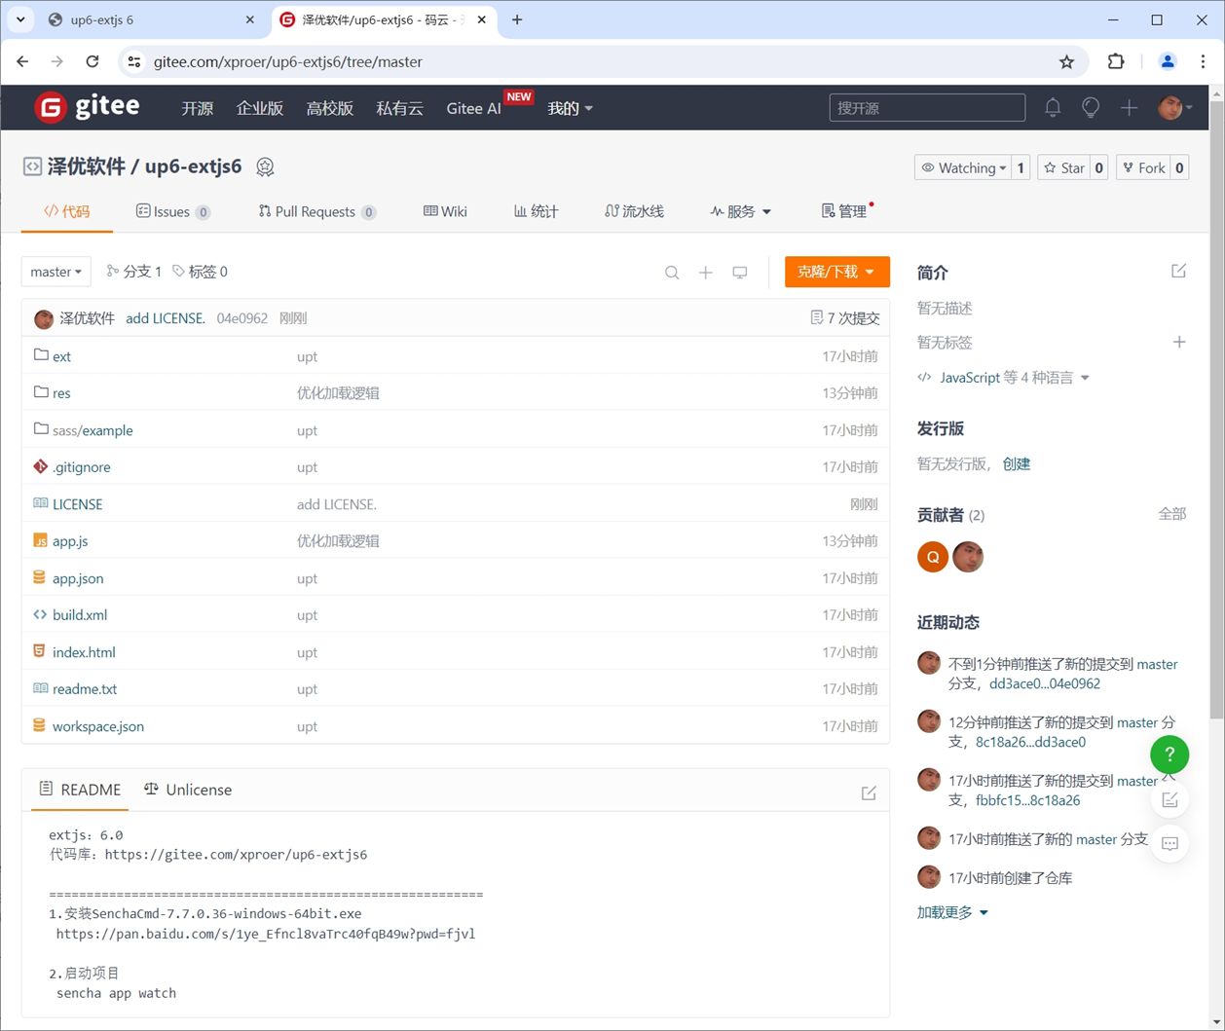Open Web IDE monitor icon
The width and height of the screenshot is (1225, 1031).
tap(740, 273)
